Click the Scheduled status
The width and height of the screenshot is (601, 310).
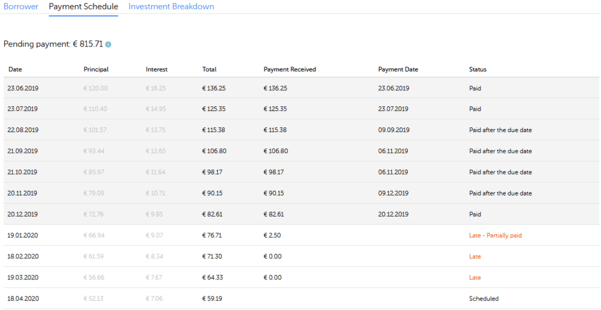point(484,298)
